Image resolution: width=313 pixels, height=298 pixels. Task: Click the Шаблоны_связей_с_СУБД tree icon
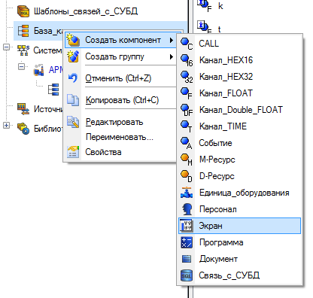(23, 11)
